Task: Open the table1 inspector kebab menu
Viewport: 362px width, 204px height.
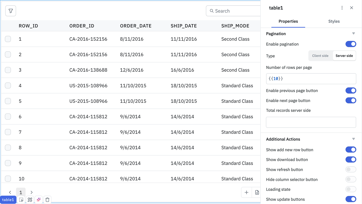Action: point(342,8)
